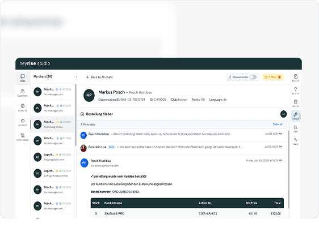Screen dimensions: 319x228
Task: Click the small badge after Beraterin Lisa's name
Action: click(111, 147)
